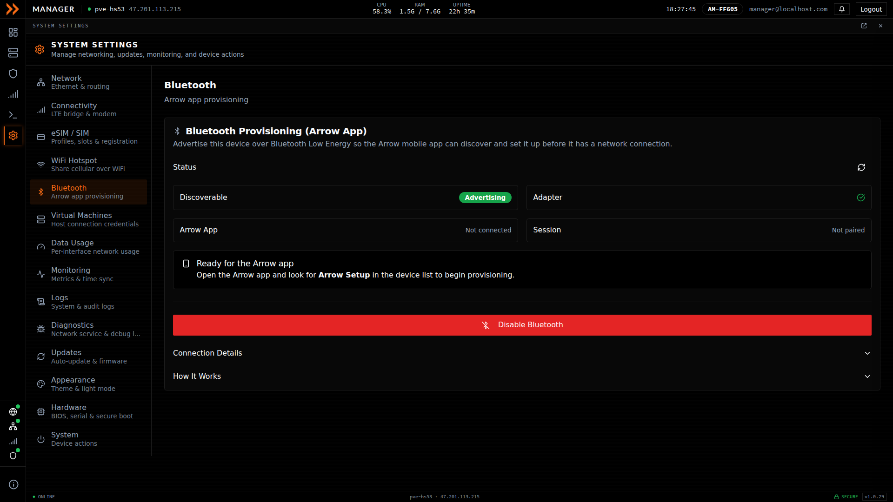Open the info circle icon at rail bottom
Viewport: 893px width, 502px height.
13,484
